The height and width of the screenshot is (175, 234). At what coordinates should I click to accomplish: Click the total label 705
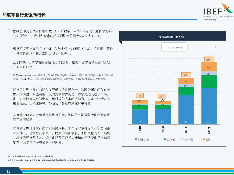tap(162, 97)
